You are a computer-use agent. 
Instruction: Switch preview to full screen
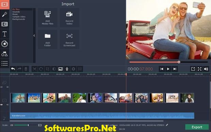click(199, 69)
